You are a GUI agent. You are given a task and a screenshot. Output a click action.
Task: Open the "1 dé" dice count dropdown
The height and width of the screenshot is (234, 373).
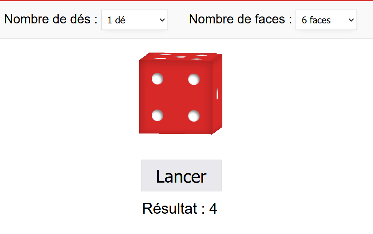pyautogui.click(x=134, y=20)
